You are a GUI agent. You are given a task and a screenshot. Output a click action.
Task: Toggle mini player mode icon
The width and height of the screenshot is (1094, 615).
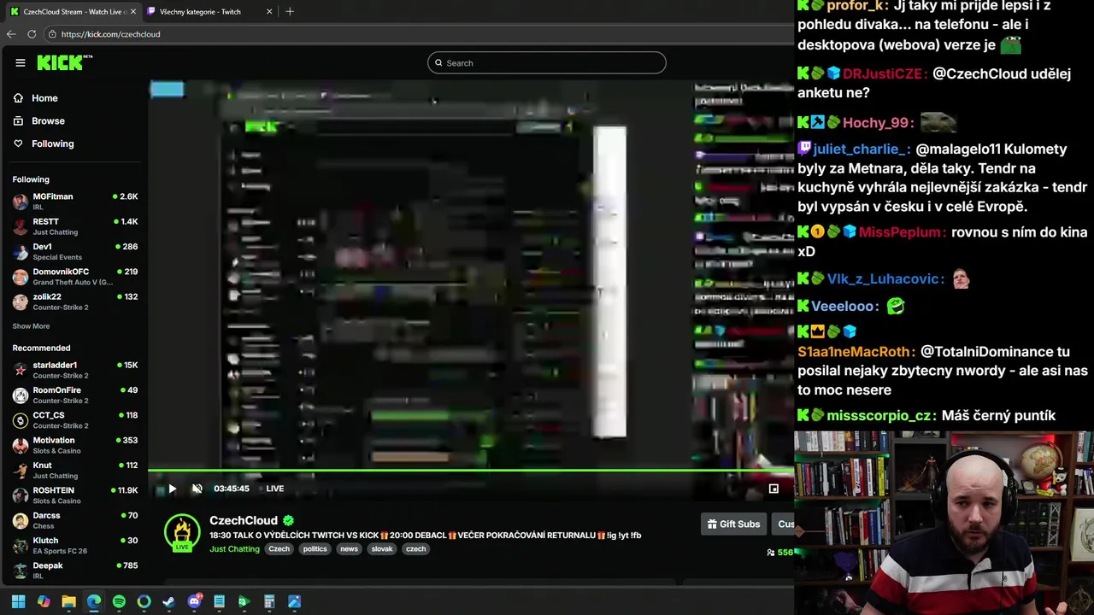point(773,489)
